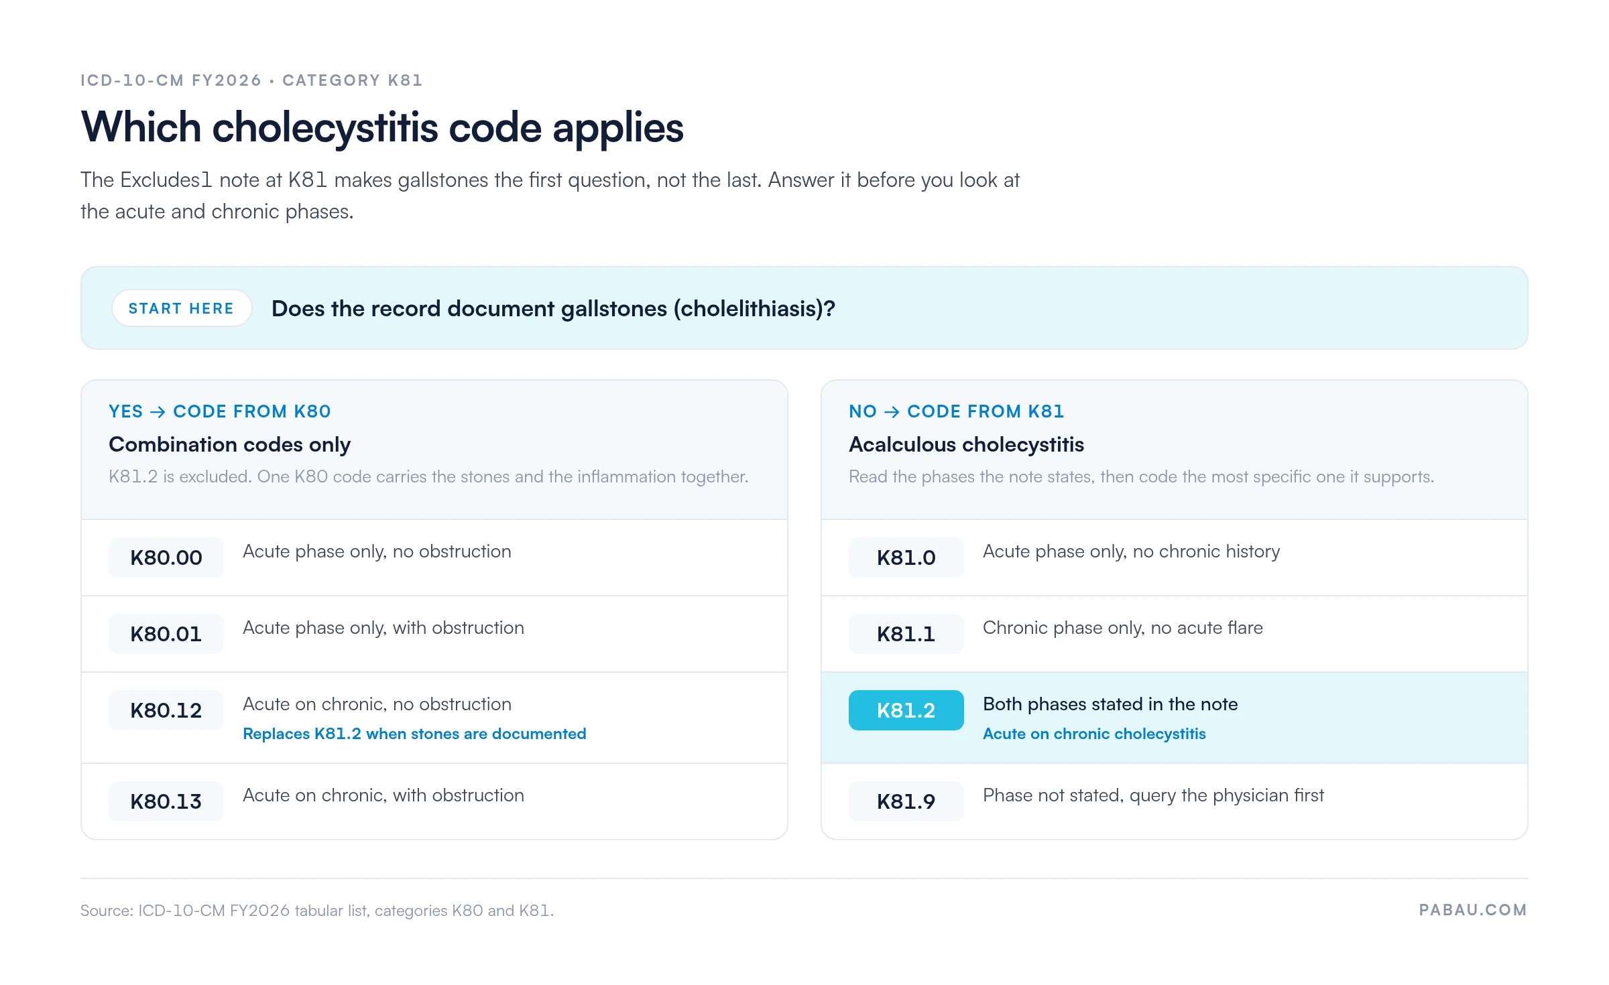Screen dimensions: 1609x985
Task: Select the highlighted K81.2 badge
Action: point(906,710)
